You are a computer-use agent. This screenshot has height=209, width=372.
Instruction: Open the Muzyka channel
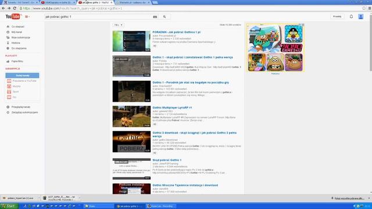click(16, 87)
